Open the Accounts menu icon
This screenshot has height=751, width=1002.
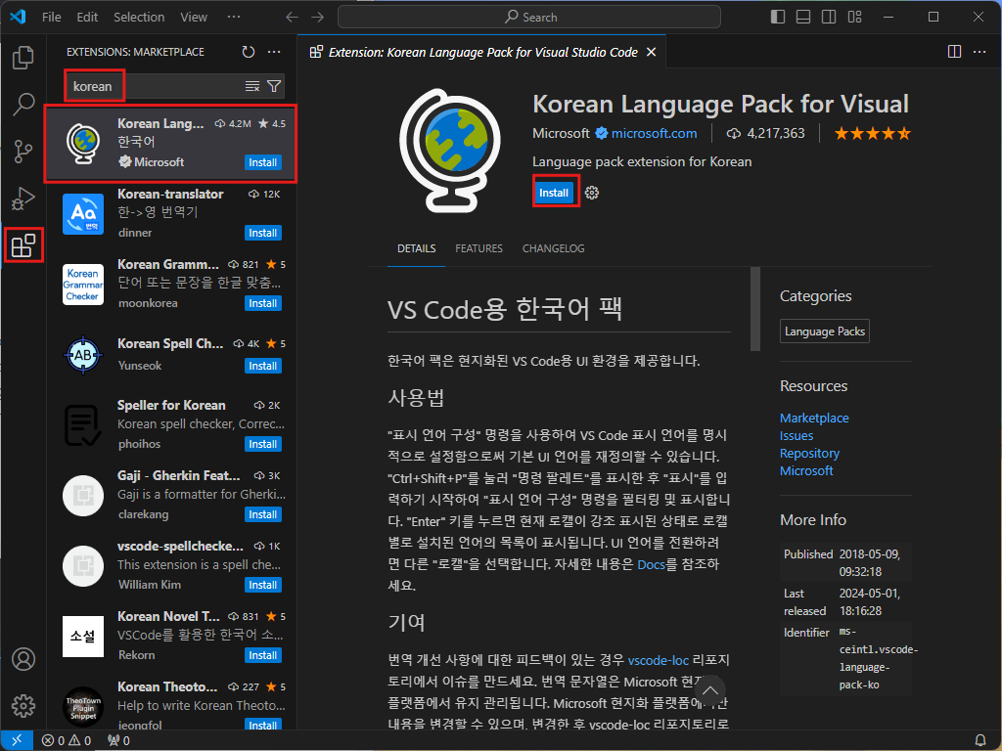pos(23,659)
